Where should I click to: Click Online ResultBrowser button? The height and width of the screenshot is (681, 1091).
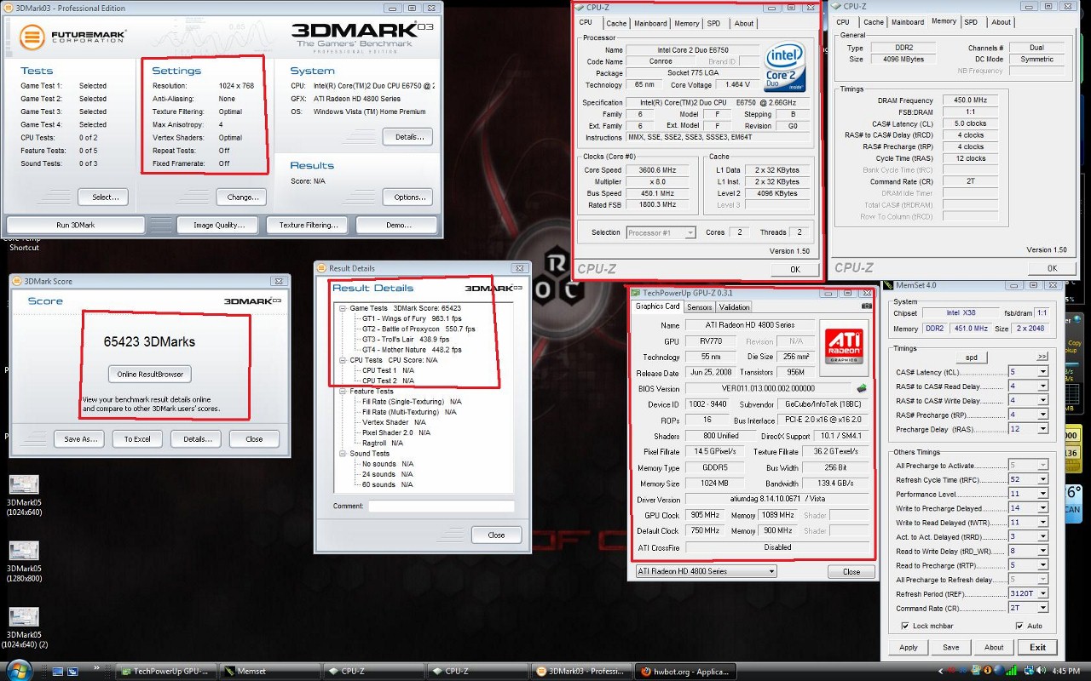pyautogui.click(x=150, y=374)
